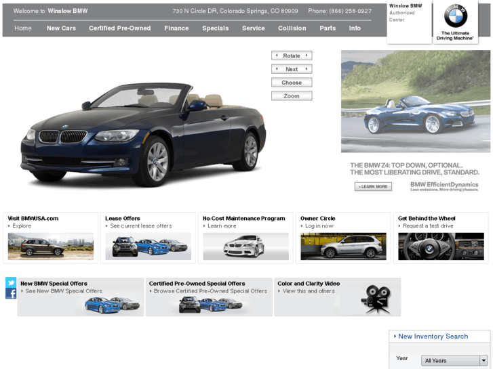Click the movie camera video icon
The image size is (493, 369).
click(376, 299)
